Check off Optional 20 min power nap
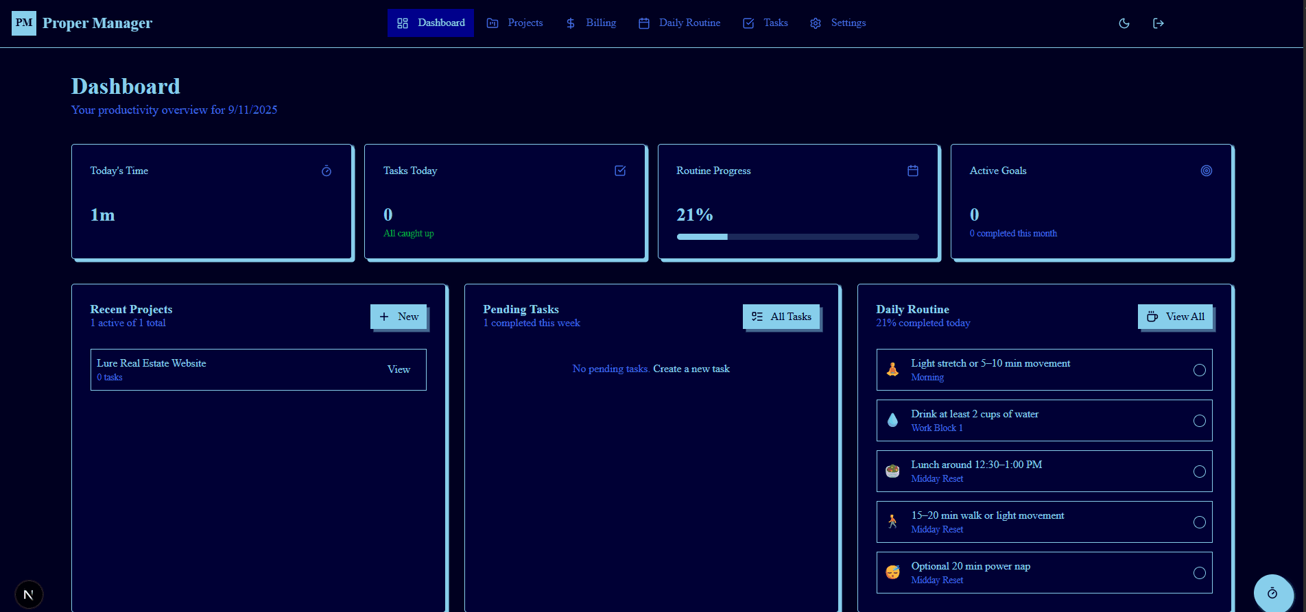 pos(1199,573)
